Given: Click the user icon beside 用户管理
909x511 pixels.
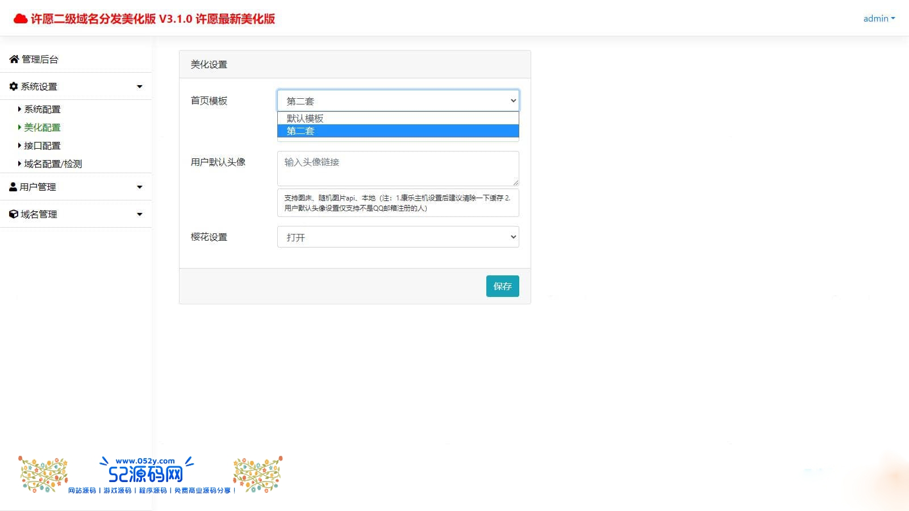Looking at the screenshot, I should coord(12,186).
